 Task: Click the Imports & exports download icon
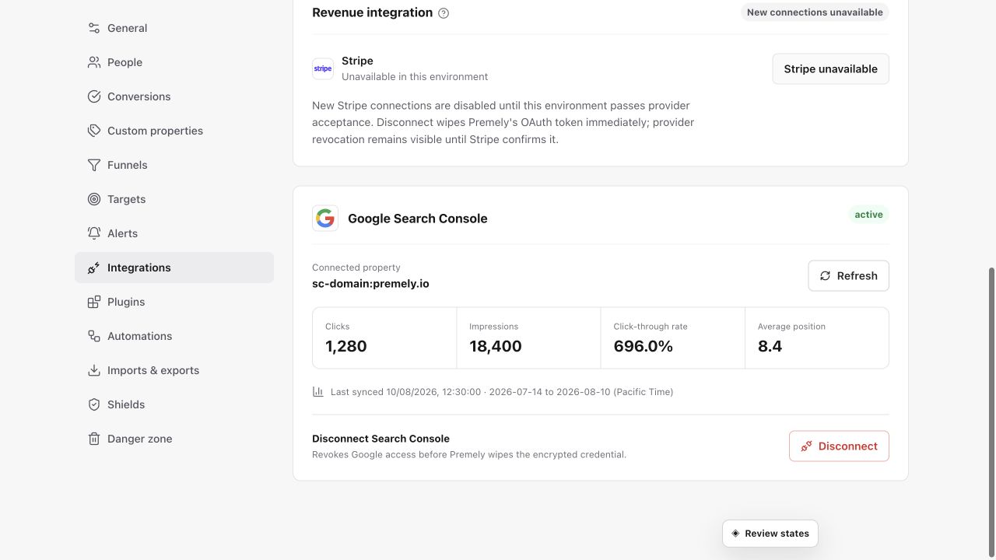(x=94, y=370)
